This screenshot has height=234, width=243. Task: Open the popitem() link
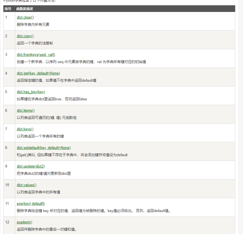[24, 222]
